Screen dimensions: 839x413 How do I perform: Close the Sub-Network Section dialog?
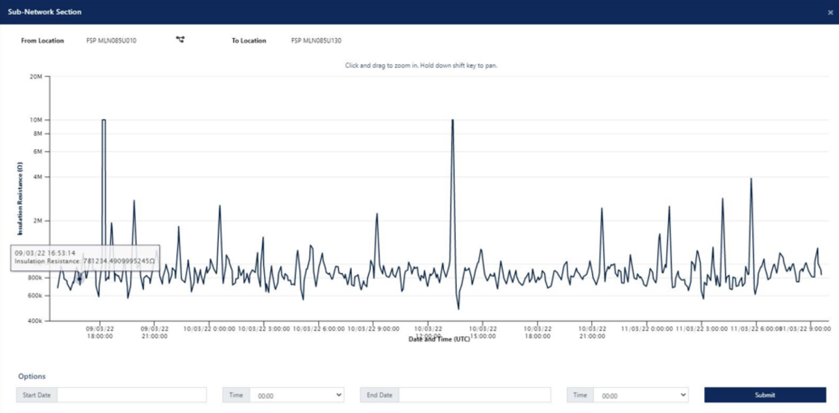tap(830, 13)
